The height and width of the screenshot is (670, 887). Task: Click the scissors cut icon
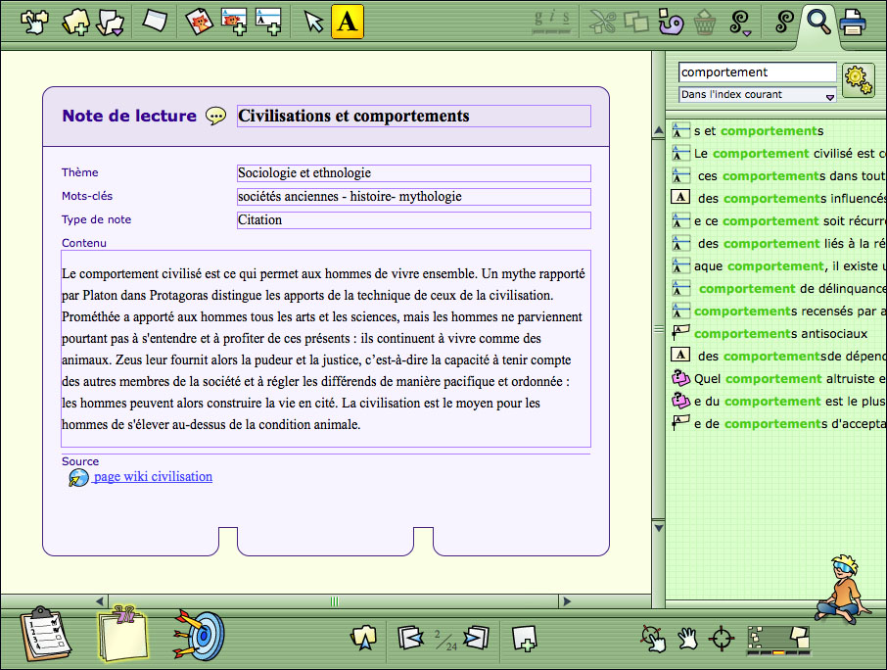602,23
